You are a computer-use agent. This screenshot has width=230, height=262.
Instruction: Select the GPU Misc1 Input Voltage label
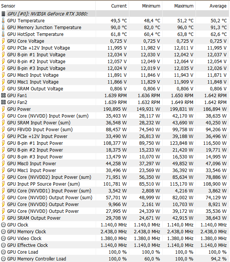33,82
